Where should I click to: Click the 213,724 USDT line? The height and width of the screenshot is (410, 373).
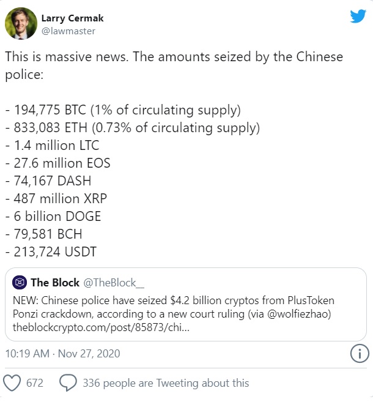tap(52, 252)
